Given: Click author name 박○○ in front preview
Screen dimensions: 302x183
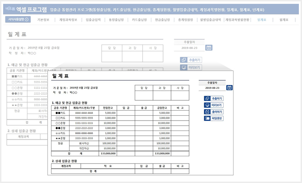Looking at the screenshot, I should point(73,92).
